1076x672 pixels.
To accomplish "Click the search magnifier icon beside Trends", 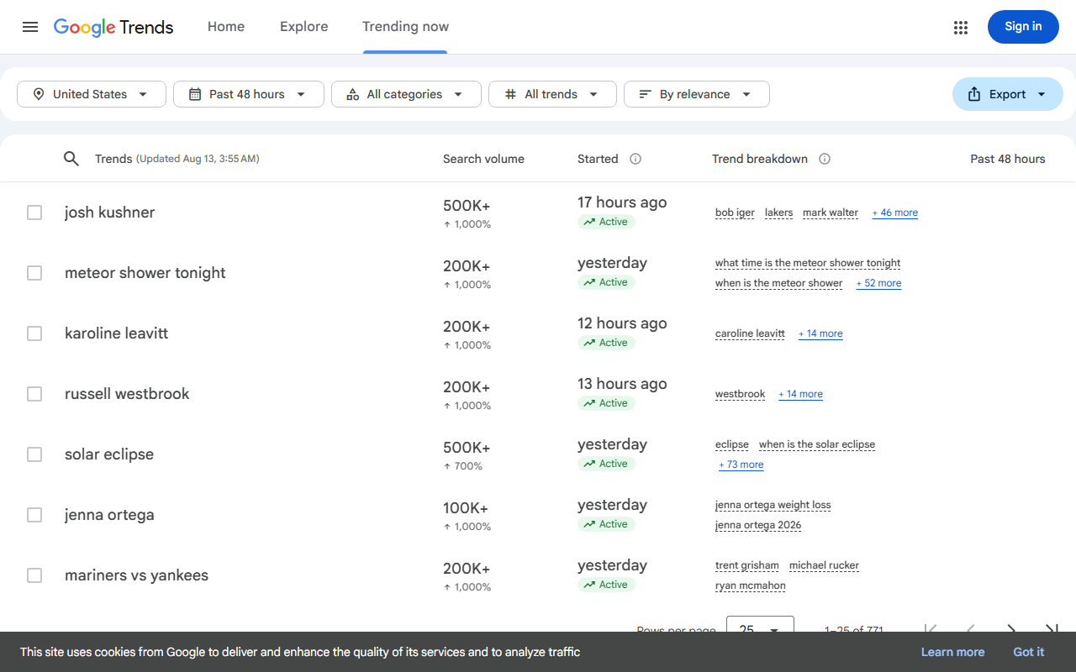I will 71,159.
